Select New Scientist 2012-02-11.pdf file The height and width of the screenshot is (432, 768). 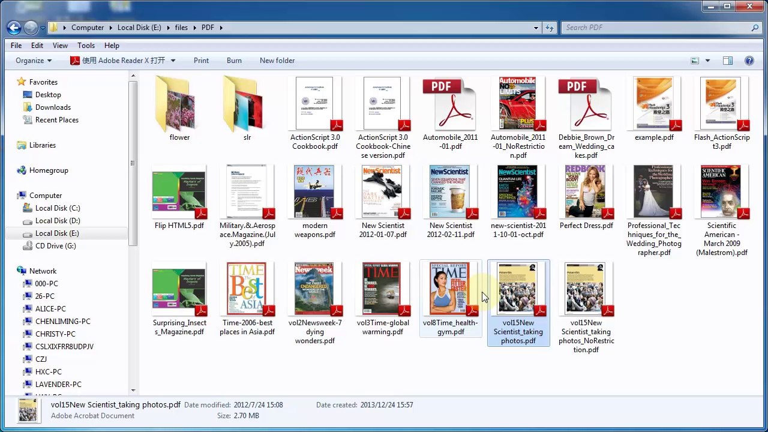tap(451, 202)
